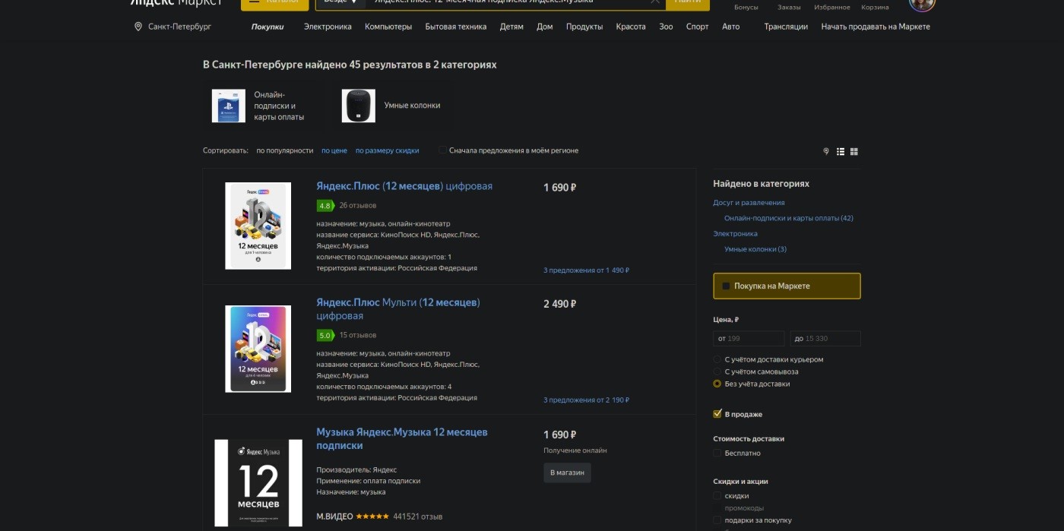Check the скидки filter
Screen dimensions: 1064x531
click(717, 496)
